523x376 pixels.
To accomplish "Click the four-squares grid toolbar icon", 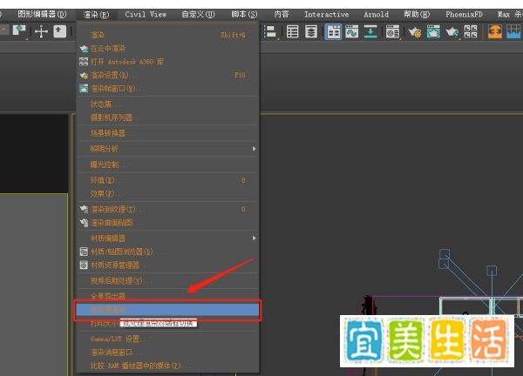I will (471, 31).
